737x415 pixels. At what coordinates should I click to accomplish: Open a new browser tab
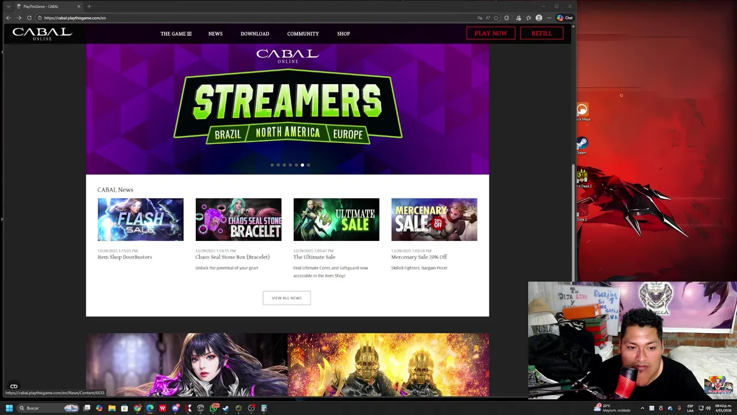tap(89, 6)
